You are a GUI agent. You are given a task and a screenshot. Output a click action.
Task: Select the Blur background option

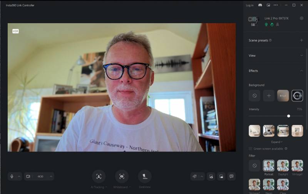[x=283, y=96]
